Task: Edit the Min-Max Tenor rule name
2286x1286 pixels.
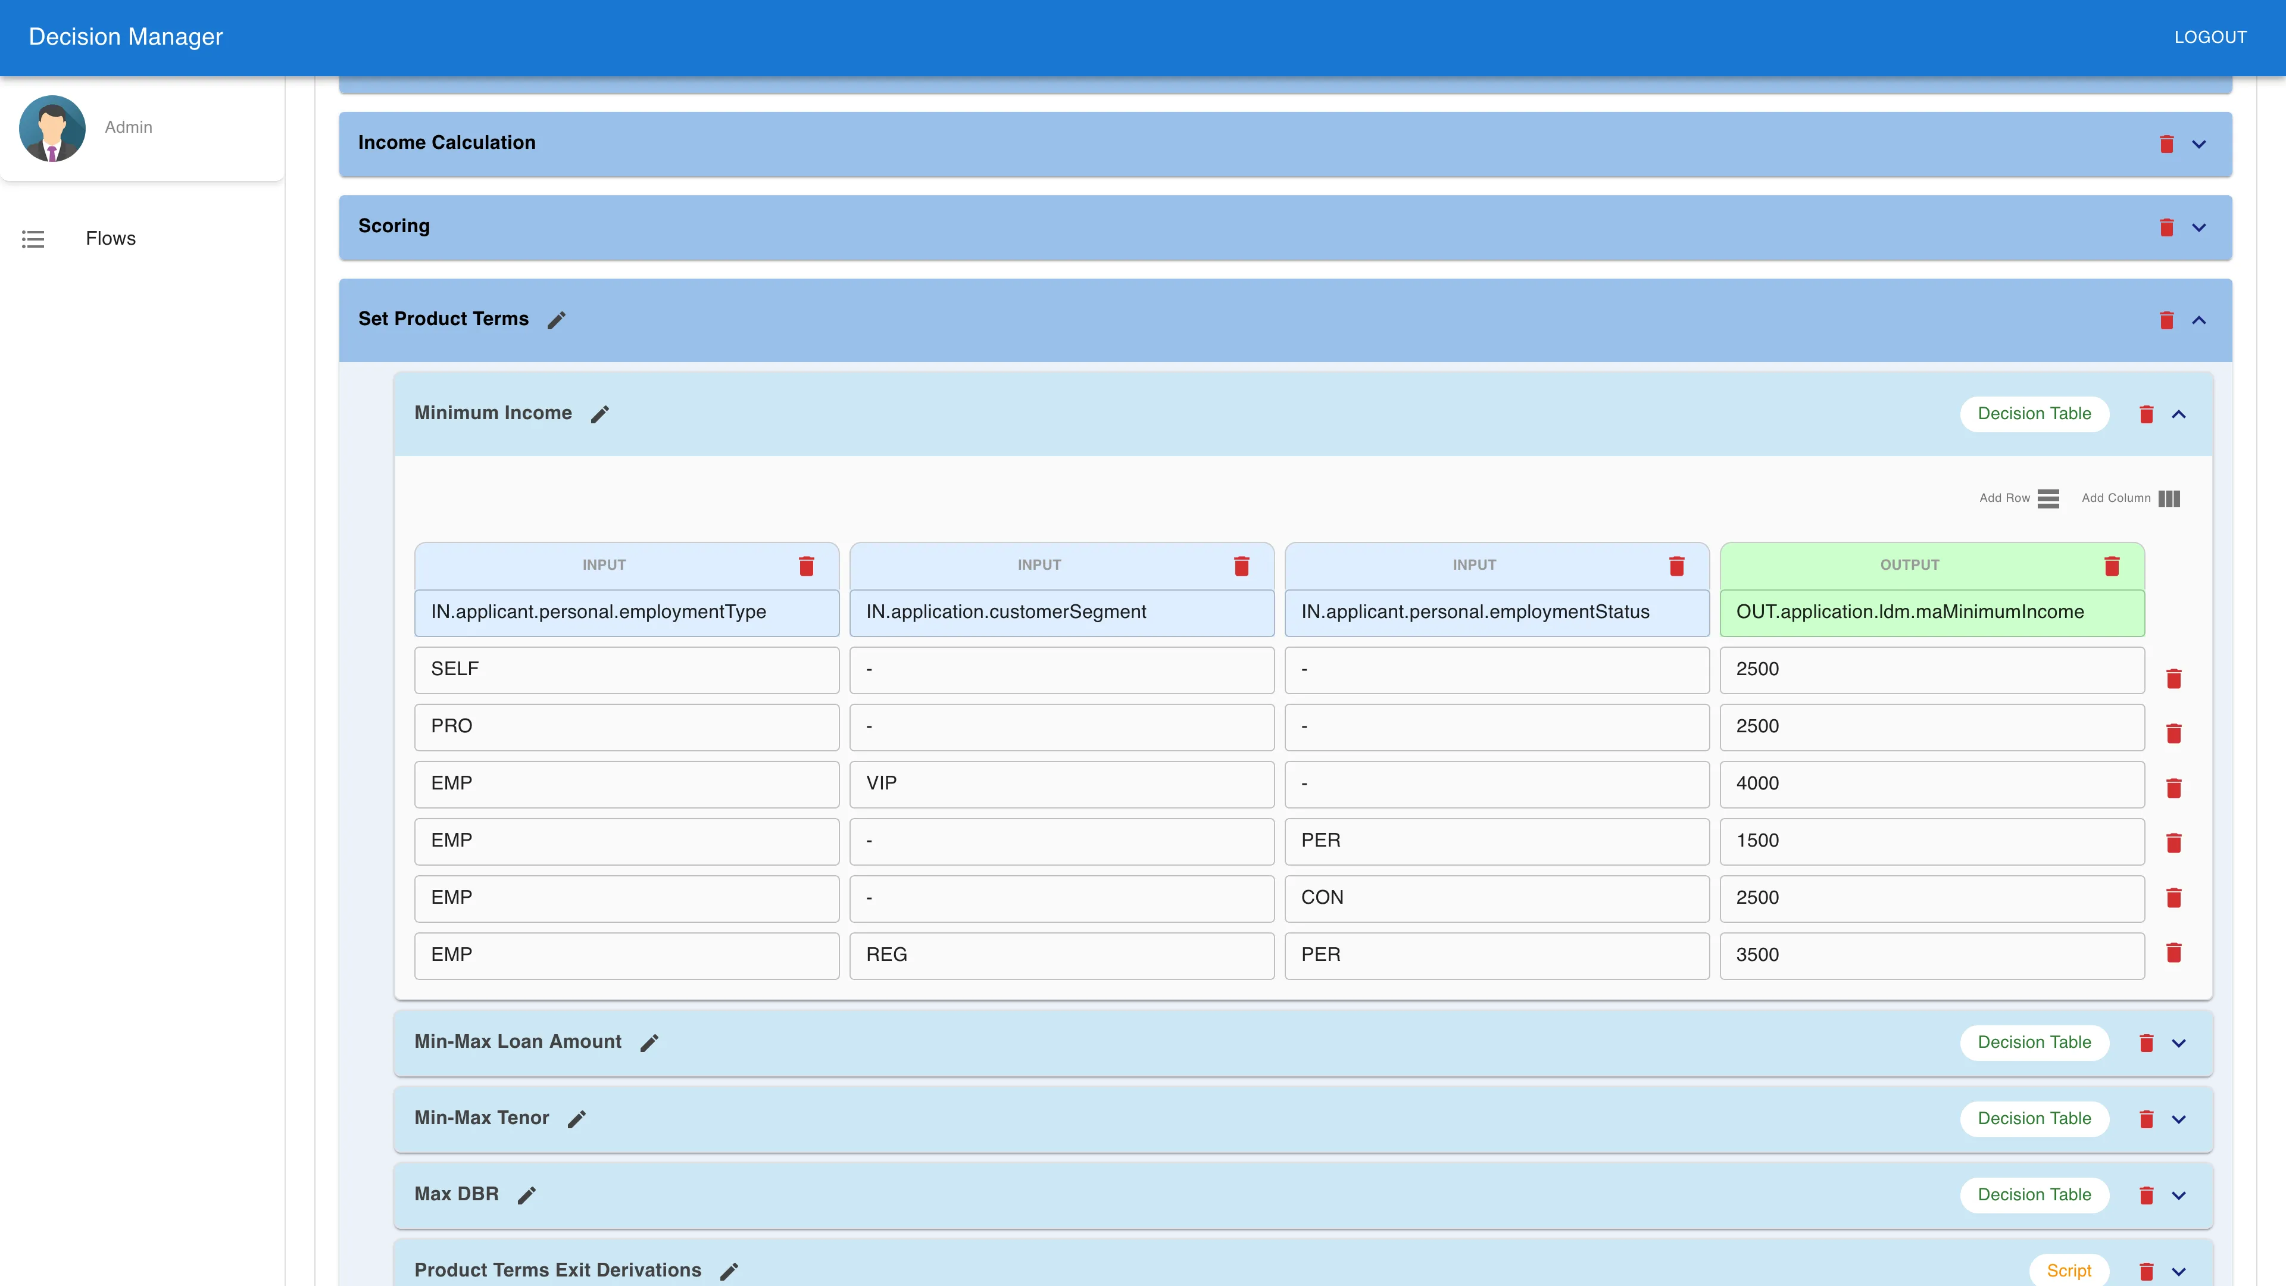Action: [576, 1118]
